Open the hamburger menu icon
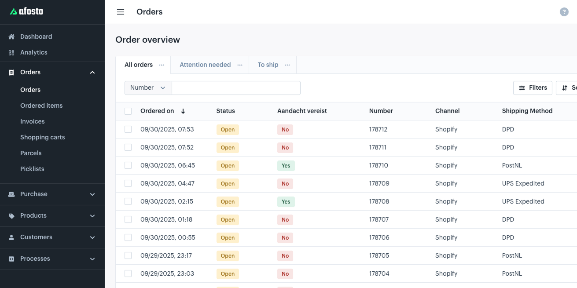577x288 pixels. (121, 12)
